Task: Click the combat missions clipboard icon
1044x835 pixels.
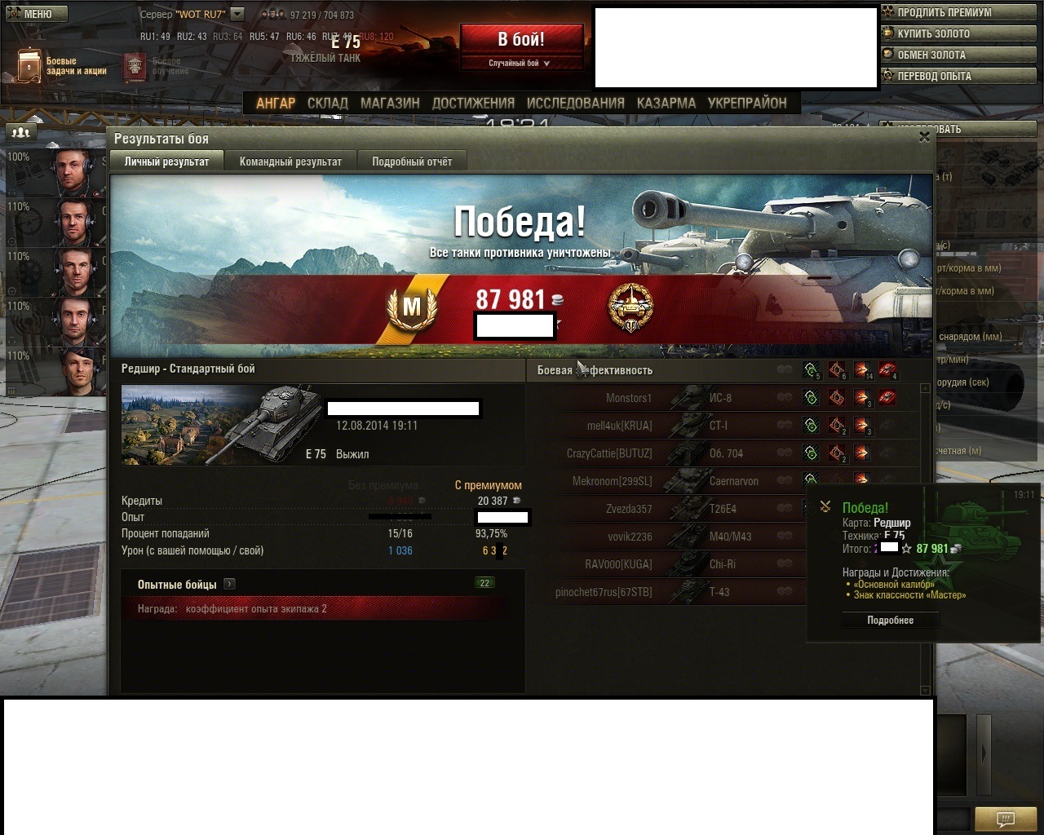Action: pyautogui.click(x=29, y=65)
